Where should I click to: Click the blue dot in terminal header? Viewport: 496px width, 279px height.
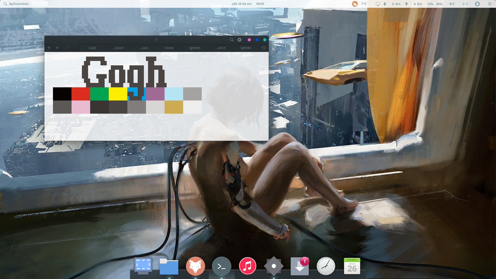(x=257, y=40)
